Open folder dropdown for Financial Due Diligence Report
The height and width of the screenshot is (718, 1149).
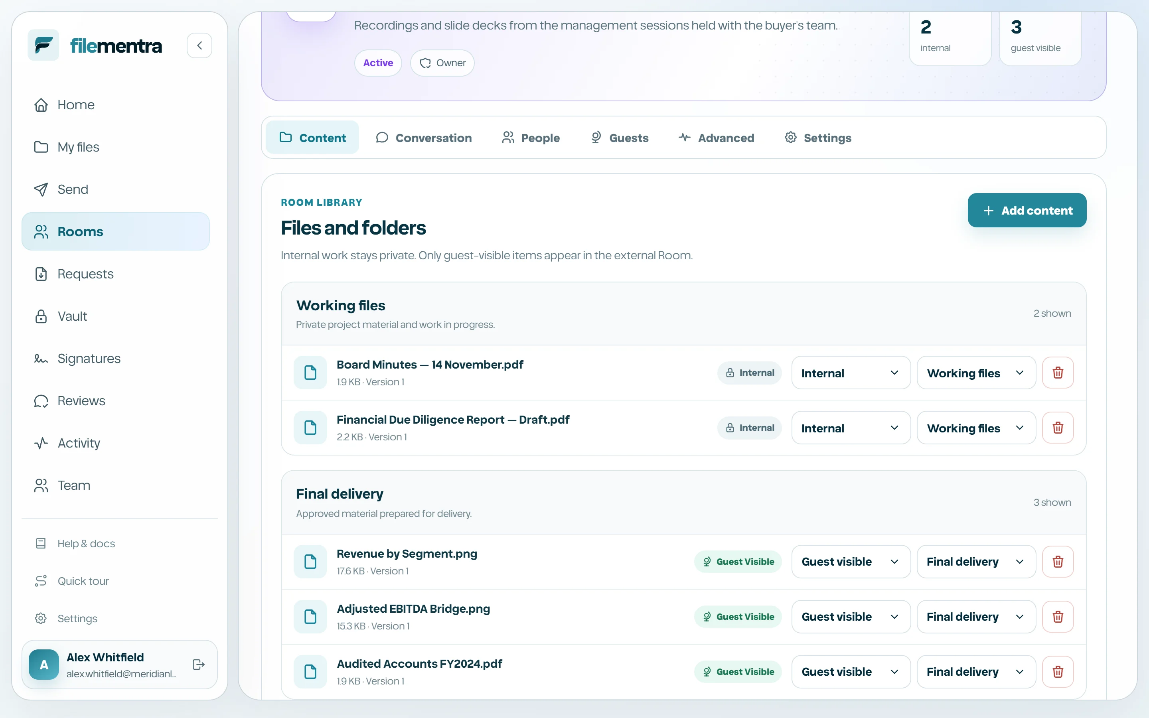[976, 428]
